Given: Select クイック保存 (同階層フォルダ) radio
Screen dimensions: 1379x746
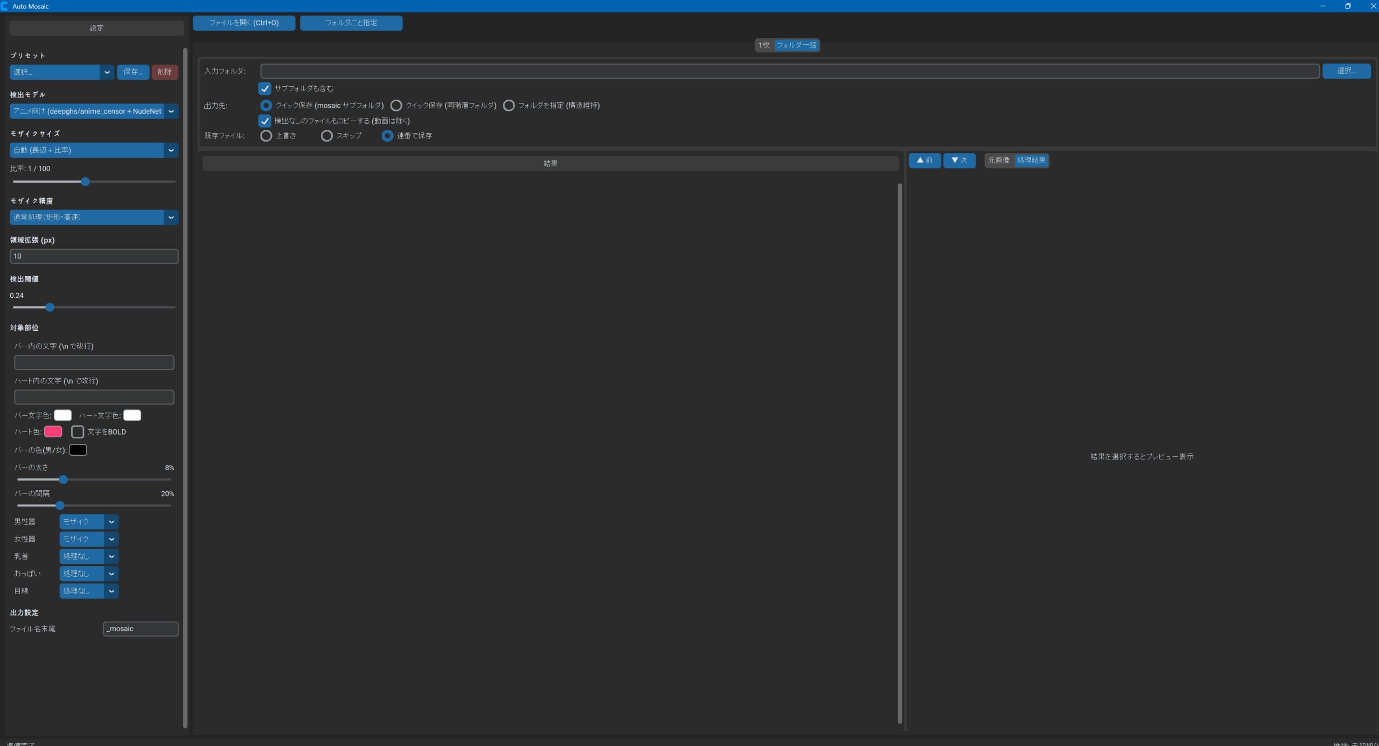Looking at the screenshot, I should click(396, 106).
